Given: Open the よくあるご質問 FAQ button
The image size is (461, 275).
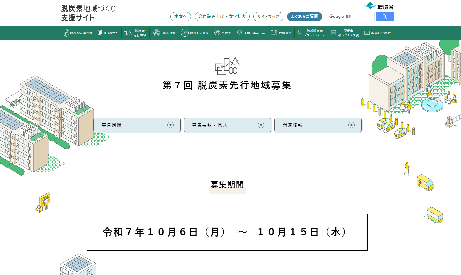Looking at the screenshot, I should (x=304, y=17).
